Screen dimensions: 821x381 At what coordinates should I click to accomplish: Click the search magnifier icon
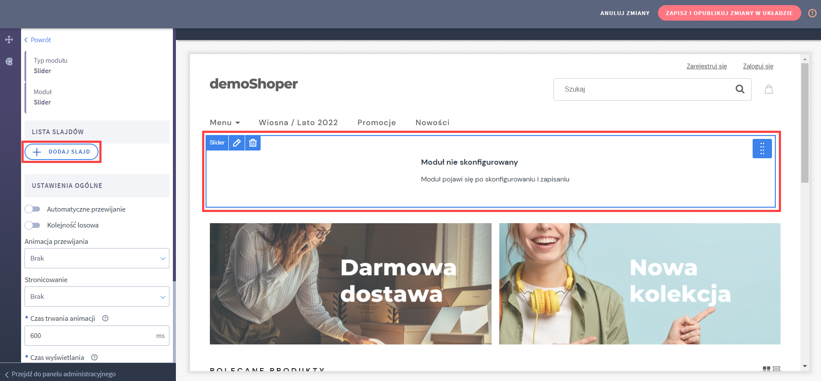click(x=740, y=89)
